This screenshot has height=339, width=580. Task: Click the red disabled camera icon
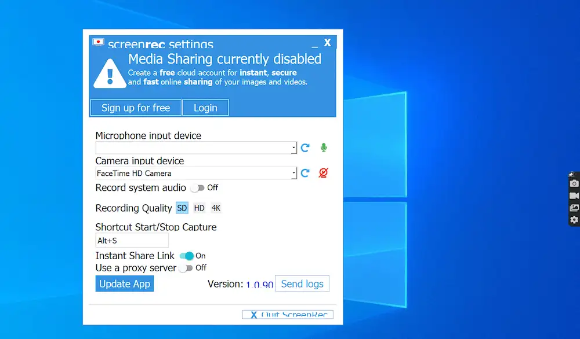[x=323, y=172]
